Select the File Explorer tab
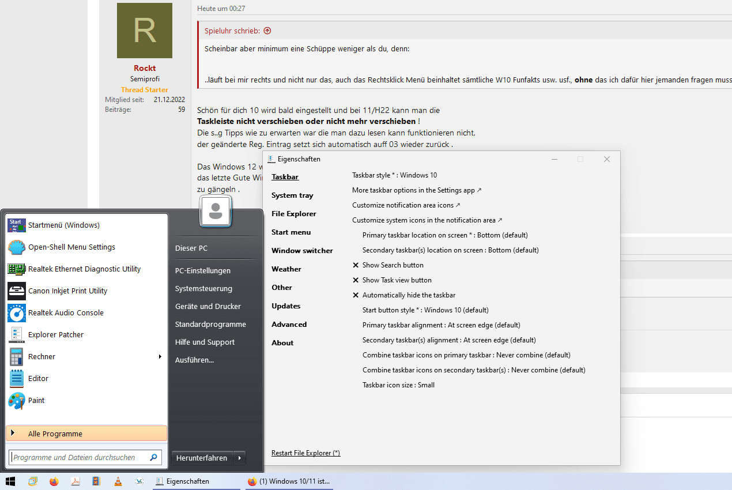Screen dimensions: 732x490 (x=294, y=214)
